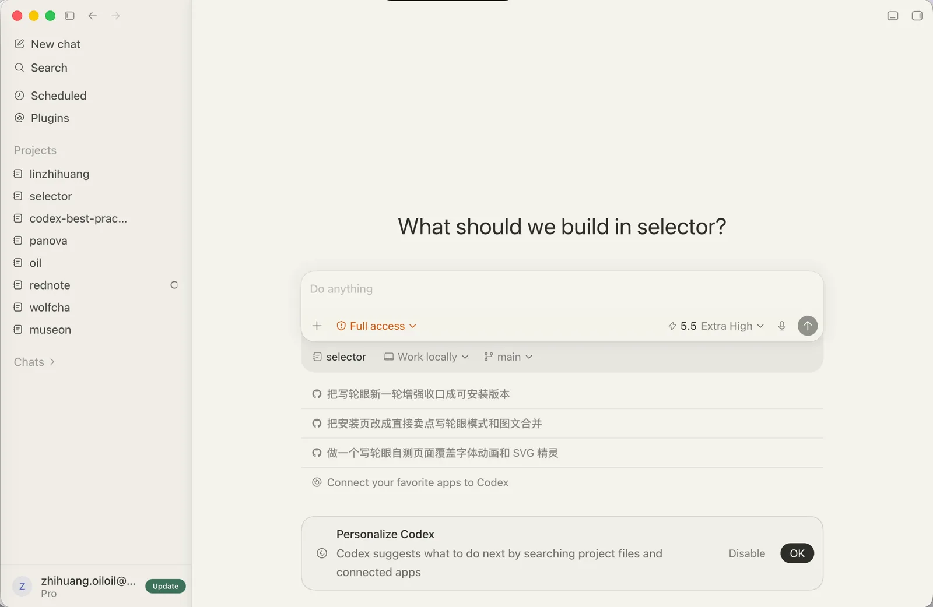Screen dimensions: 933x607
Task: Click the icon beside Connect your favorite apps
Action: click(317, 482)
